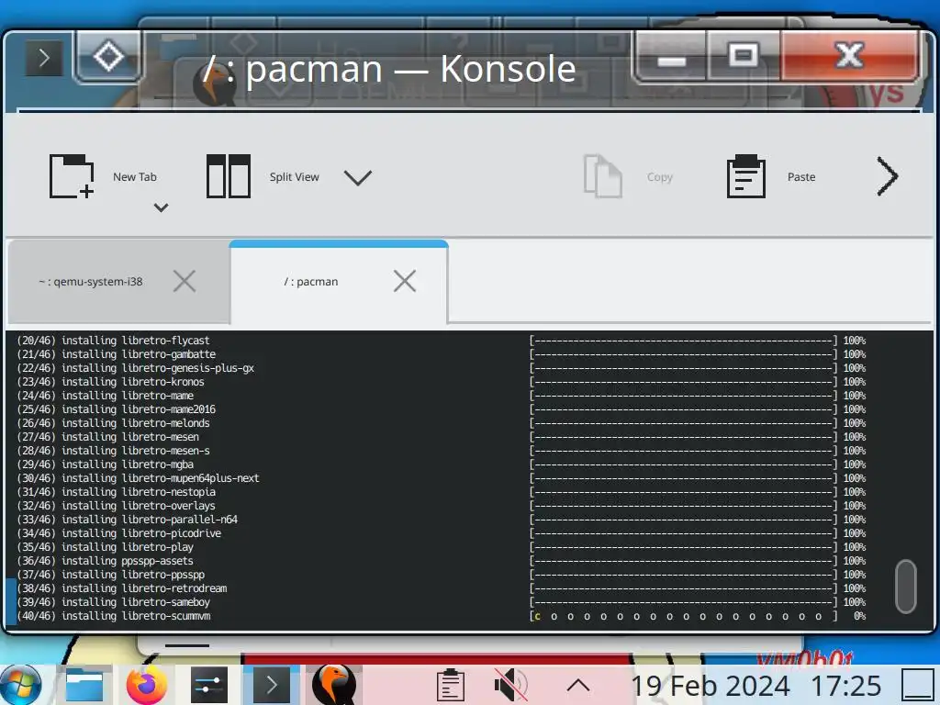Image resolution: width=940 pixels, height=705 pixels.
Task: Click the Copy toolbar icon
Action: [x=602, y=176]
